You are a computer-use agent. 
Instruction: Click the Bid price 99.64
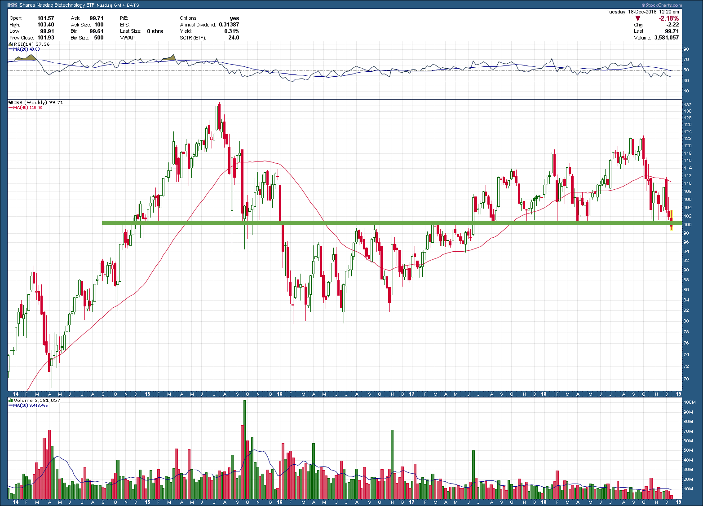click(x=97, y=31)
